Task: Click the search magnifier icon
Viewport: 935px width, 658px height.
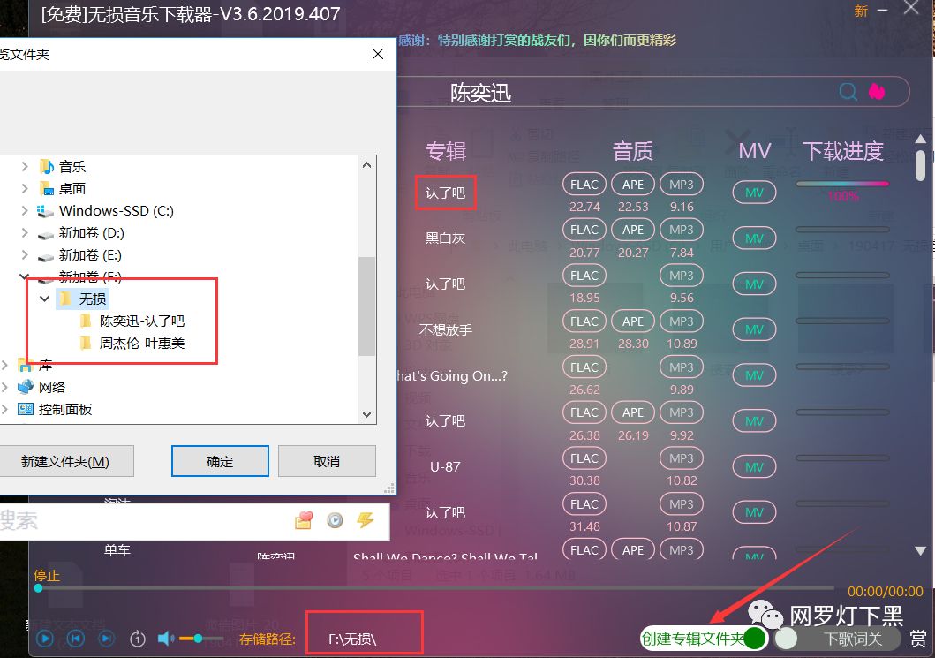Action: pyautogui.click(x=848, y=91)
